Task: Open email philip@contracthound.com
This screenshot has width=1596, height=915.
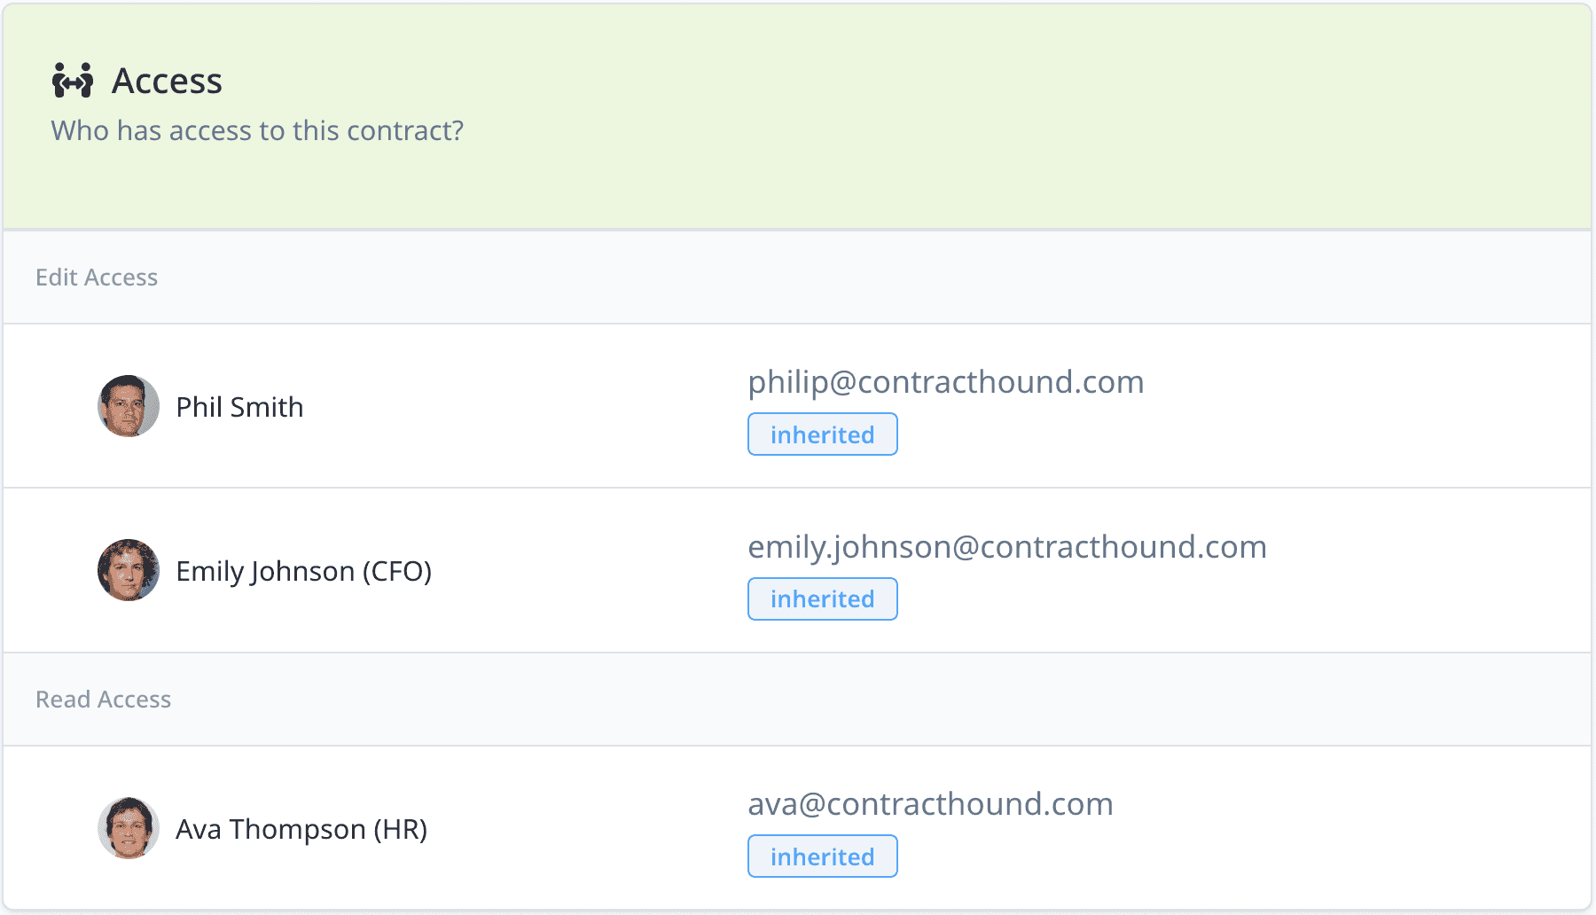Action: [946, 382]
